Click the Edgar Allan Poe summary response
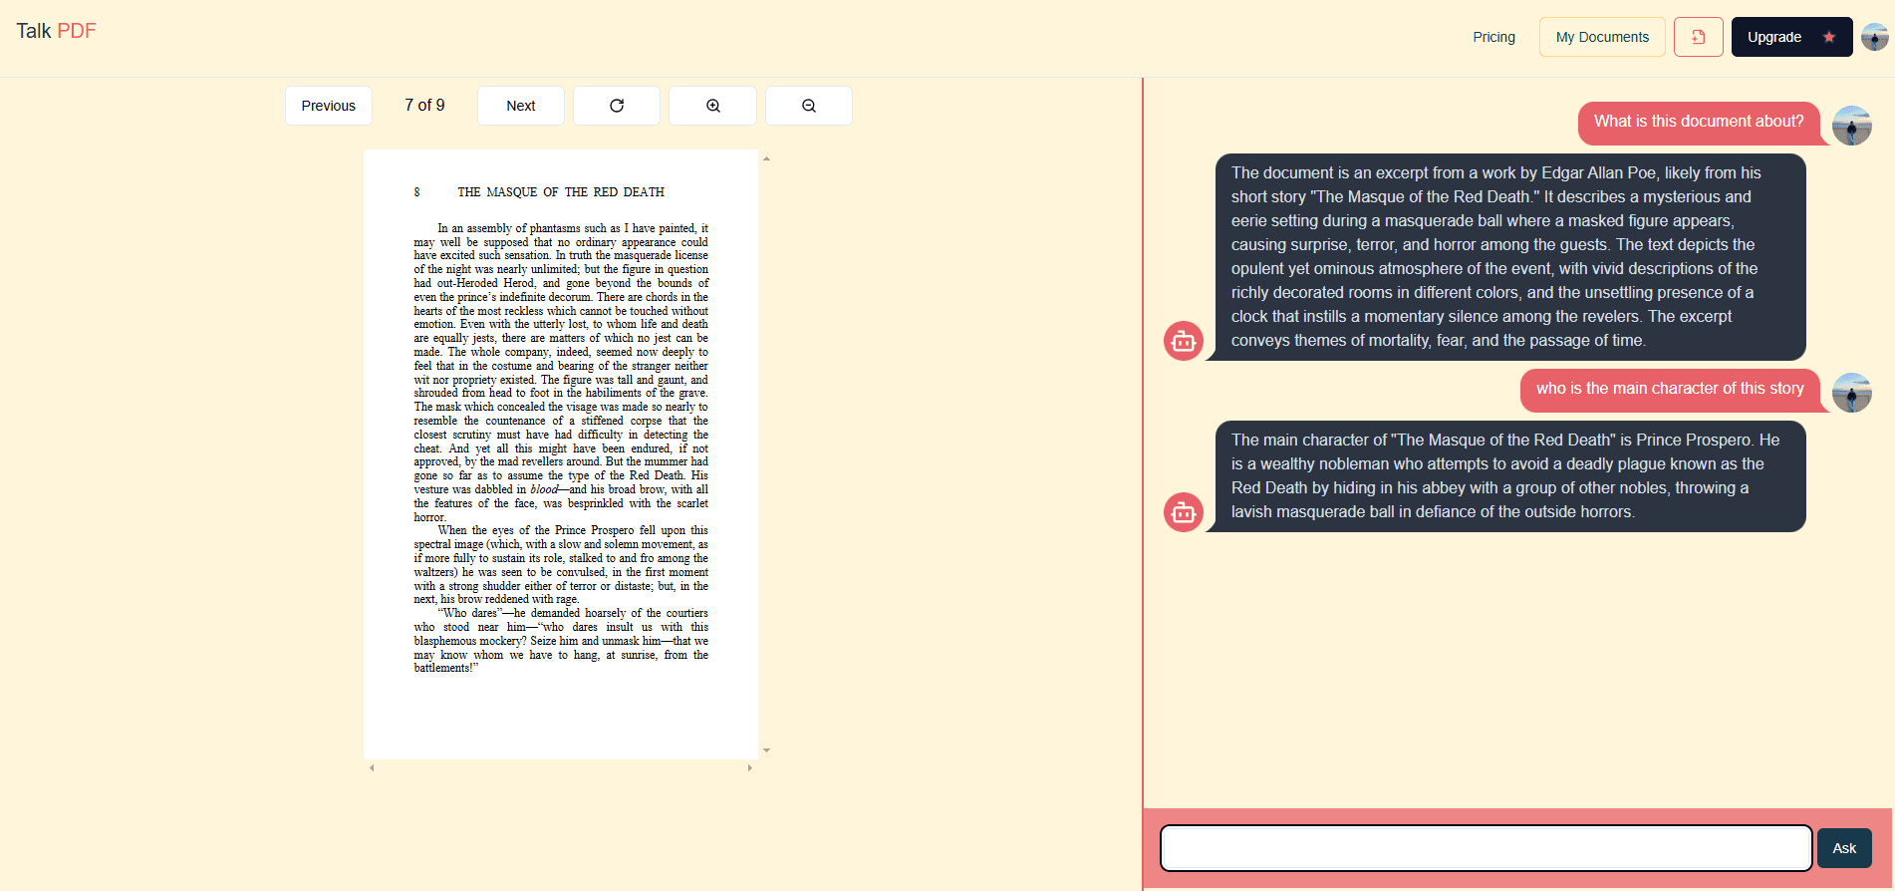 [1510, 257]
